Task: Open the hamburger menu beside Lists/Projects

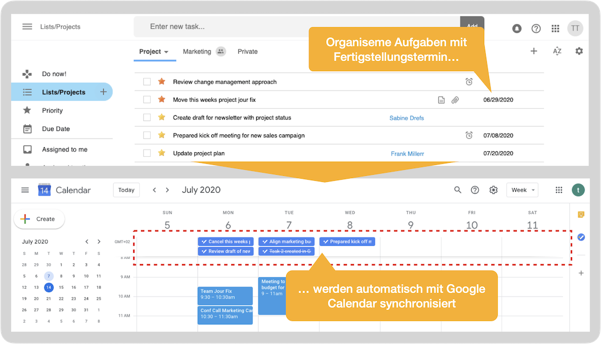Action: (x=27, y=26)
